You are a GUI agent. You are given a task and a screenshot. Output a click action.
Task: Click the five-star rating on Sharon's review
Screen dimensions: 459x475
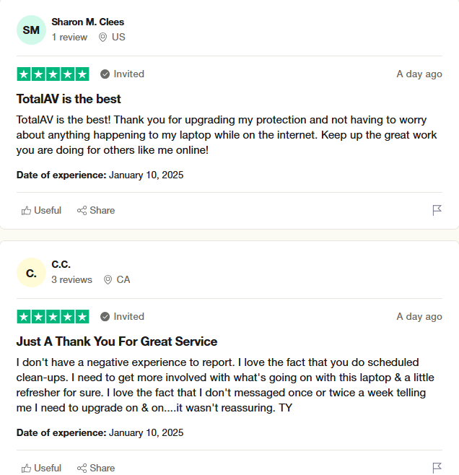click(53, 74)
